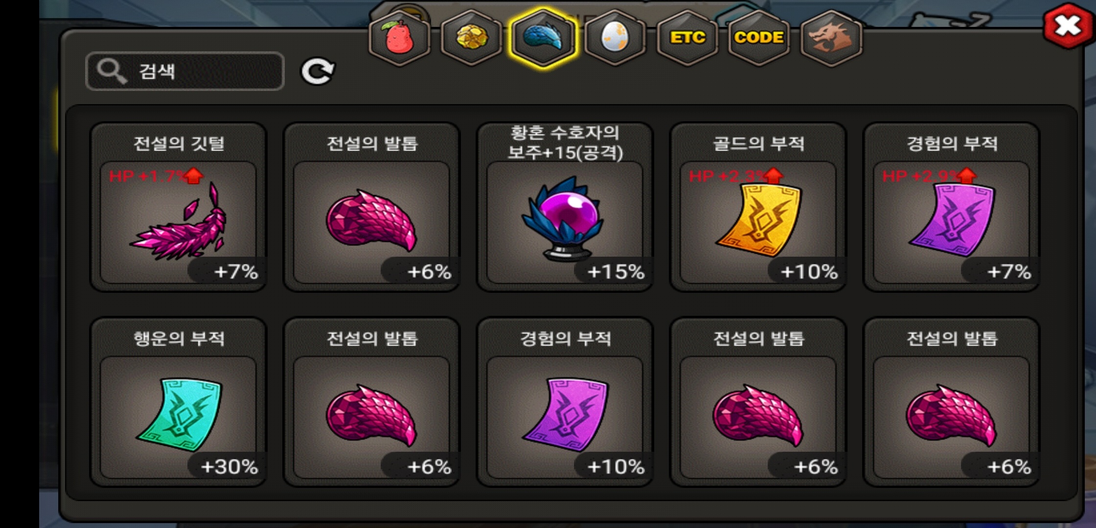The height and width of the screenshot is (528, 1096).
Task: Open the gold ore category tab
Action: (471, 38)
